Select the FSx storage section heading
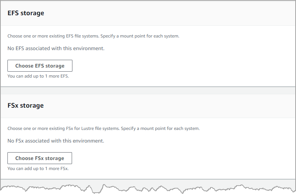The width and height of the screenshot is (296, 196). [x=26, y=105]
